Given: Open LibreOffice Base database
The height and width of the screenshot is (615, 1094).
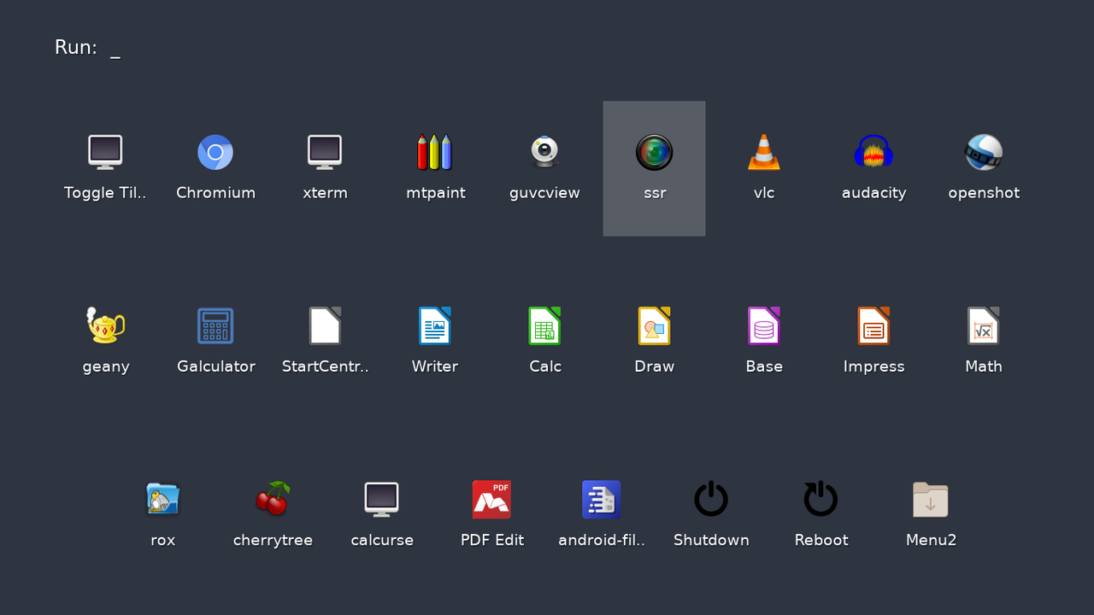Looking at the screenshot, I should pos(764,325).
